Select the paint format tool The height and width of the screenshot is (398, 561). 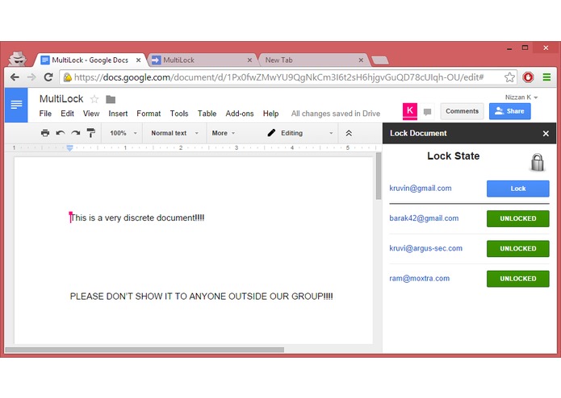click(91, 133)
